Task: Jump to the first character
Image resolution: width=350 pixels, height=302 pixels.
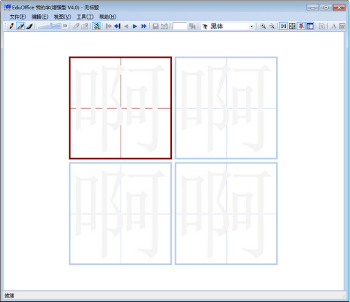Action: click(109, 26)
